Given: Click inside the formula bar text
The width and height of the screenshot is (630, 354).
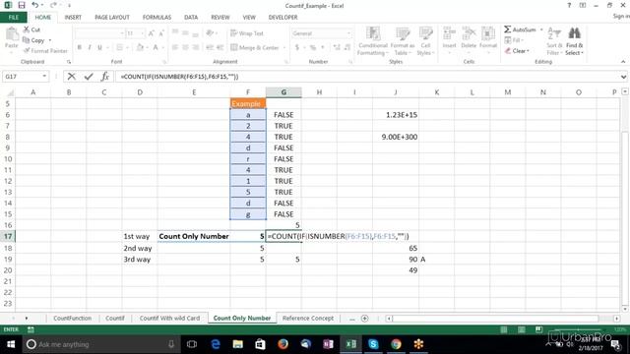Looking at the screenshot, I should [179, 77].
